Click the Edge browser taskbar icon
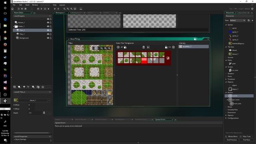256x144 pixels. coord(5,20)
